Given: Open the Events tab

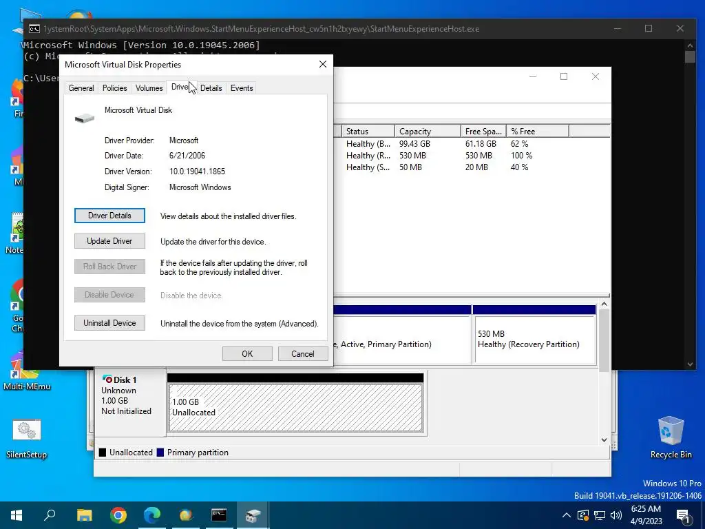Looking at the screenshot, I should coord(242,88).
